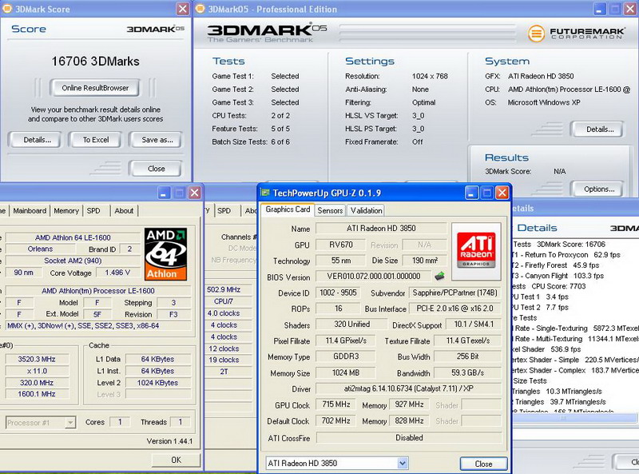Open the Processor #1 dropdown in CPU-Z
This screenshot has width=639, height=474.
pyautogui.click(x=70, y=423)
